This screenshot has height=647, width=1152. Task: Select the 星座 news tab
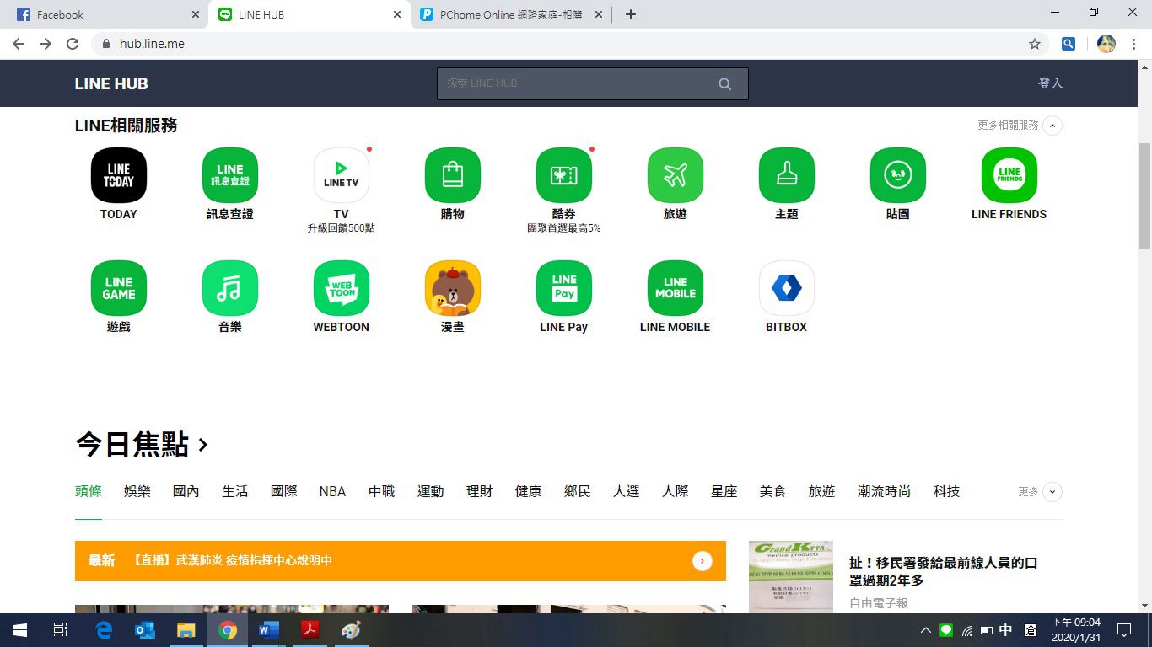(724, 491)
